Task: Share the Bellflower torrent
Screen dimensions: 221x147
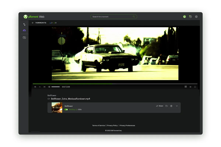Action: [x=159, y=106]
